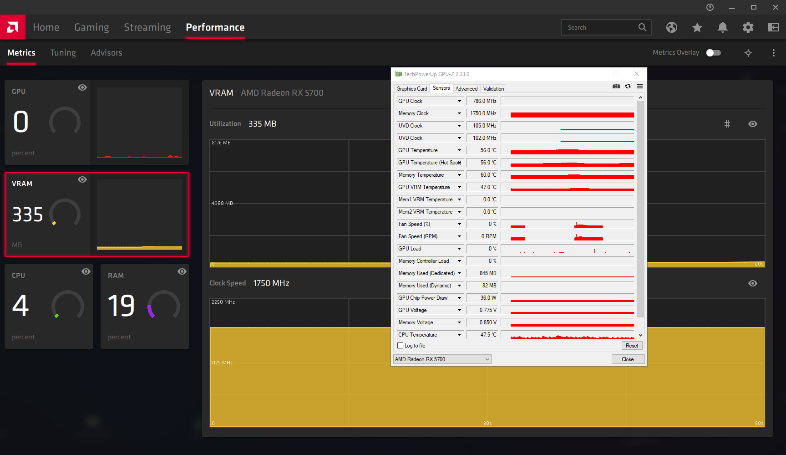Click the AMD logo icon
786x455 pixels.
point(13,27)
